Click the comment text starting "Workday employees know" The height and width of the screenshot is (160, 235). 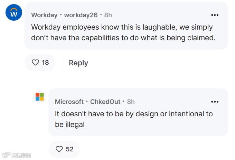coord(123,32)
